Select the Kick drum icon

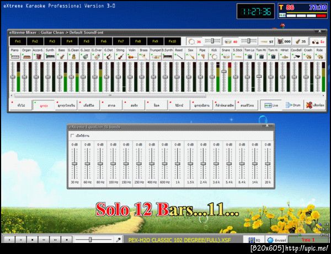[214, 56]
